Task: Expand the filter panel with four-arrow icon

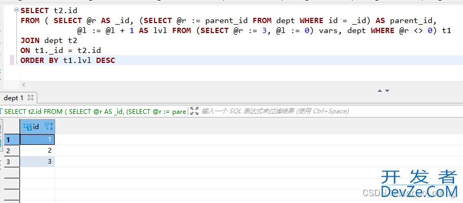Action: coord(194,111)
